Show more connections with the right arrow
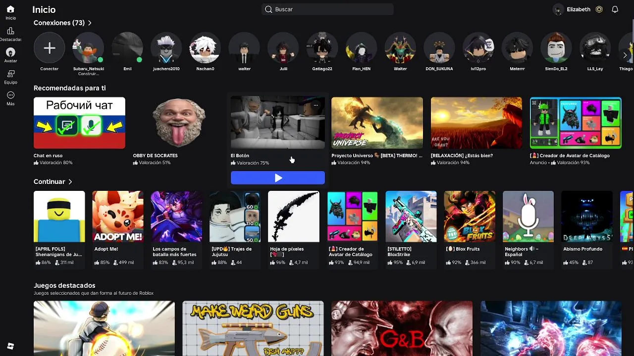 tap(625, 55)
